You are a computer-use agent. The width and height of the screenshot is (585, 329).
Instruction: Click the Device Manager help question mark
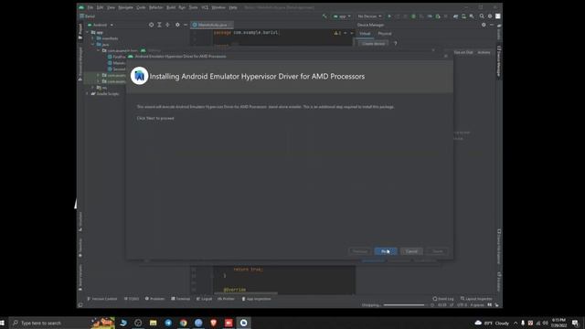pos(395,43)
